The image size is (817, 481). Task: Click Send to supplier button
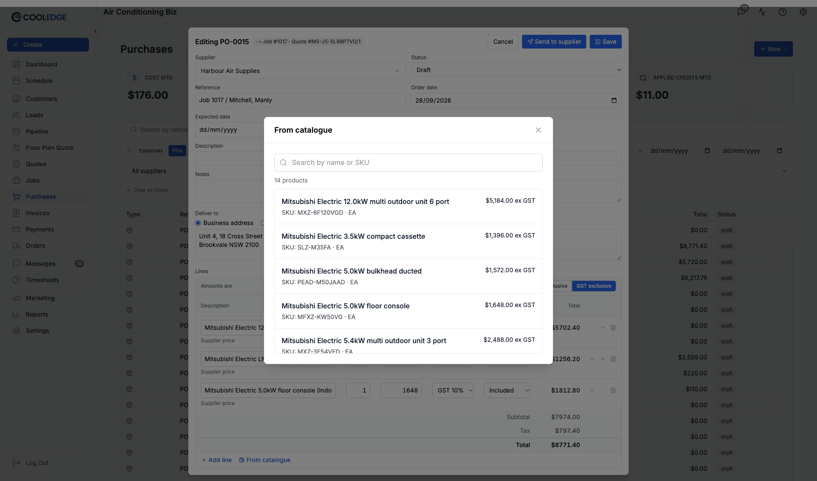(554, 42)
